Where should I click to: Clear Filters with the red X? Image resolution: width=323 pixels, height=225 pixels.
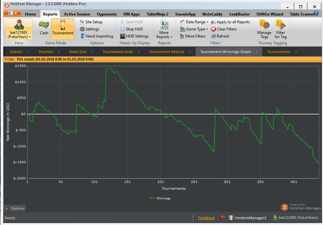click(x=224, y=29)
